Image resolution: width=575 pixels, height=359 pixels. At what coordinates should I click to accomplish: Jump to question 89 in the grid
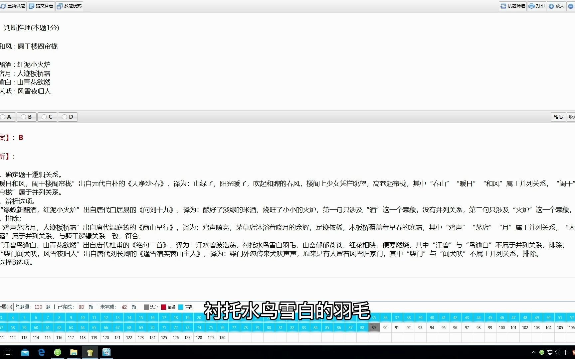(374, 327)
